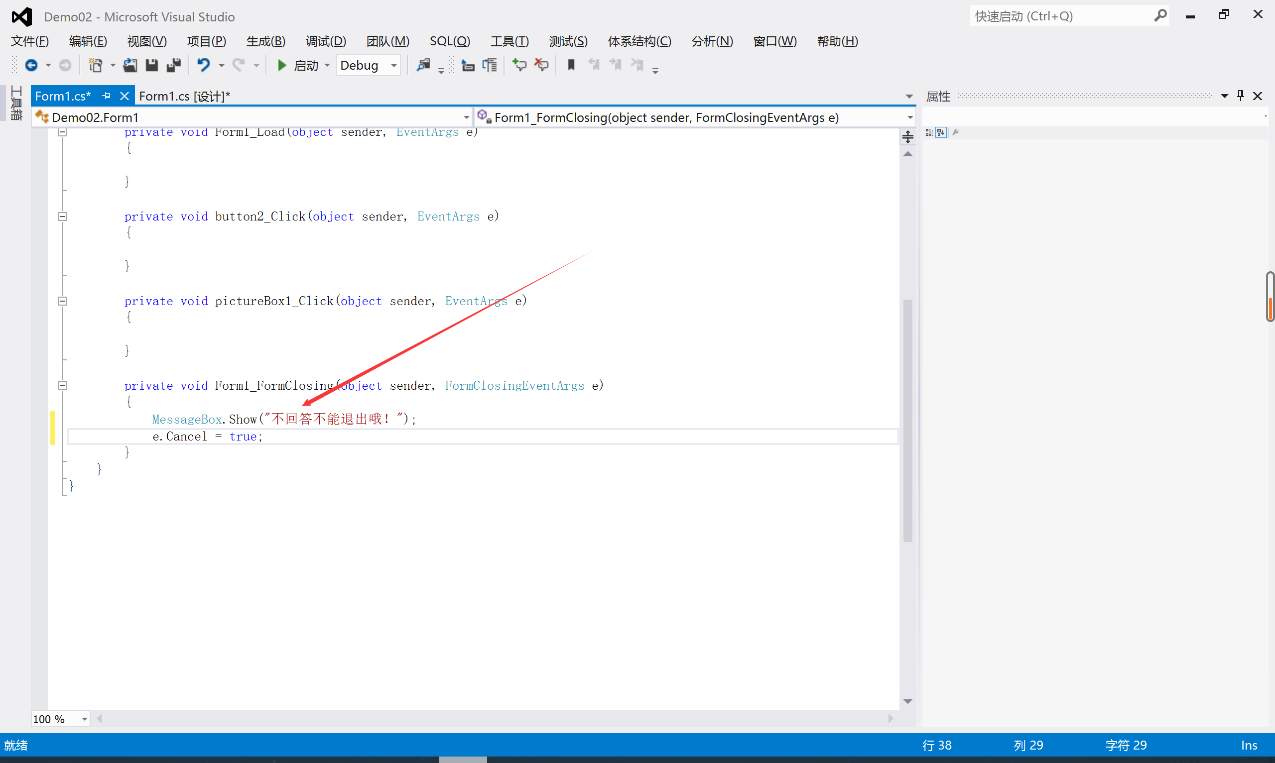1275x763 pixels.
Task: Click the Previous bookmark icon
Action: point(594,65)
